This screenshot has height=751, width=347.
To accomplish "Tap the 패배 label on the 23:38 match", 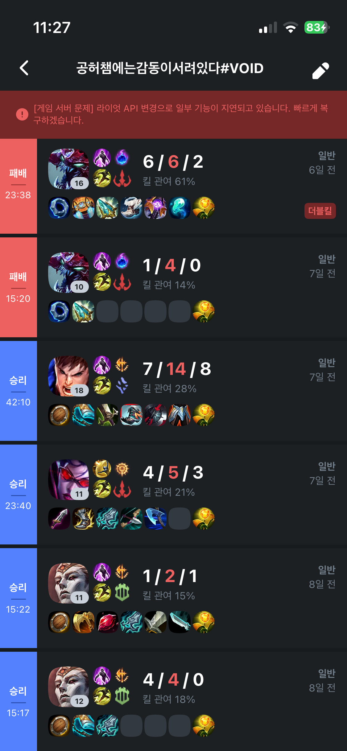I will [18, 173].
